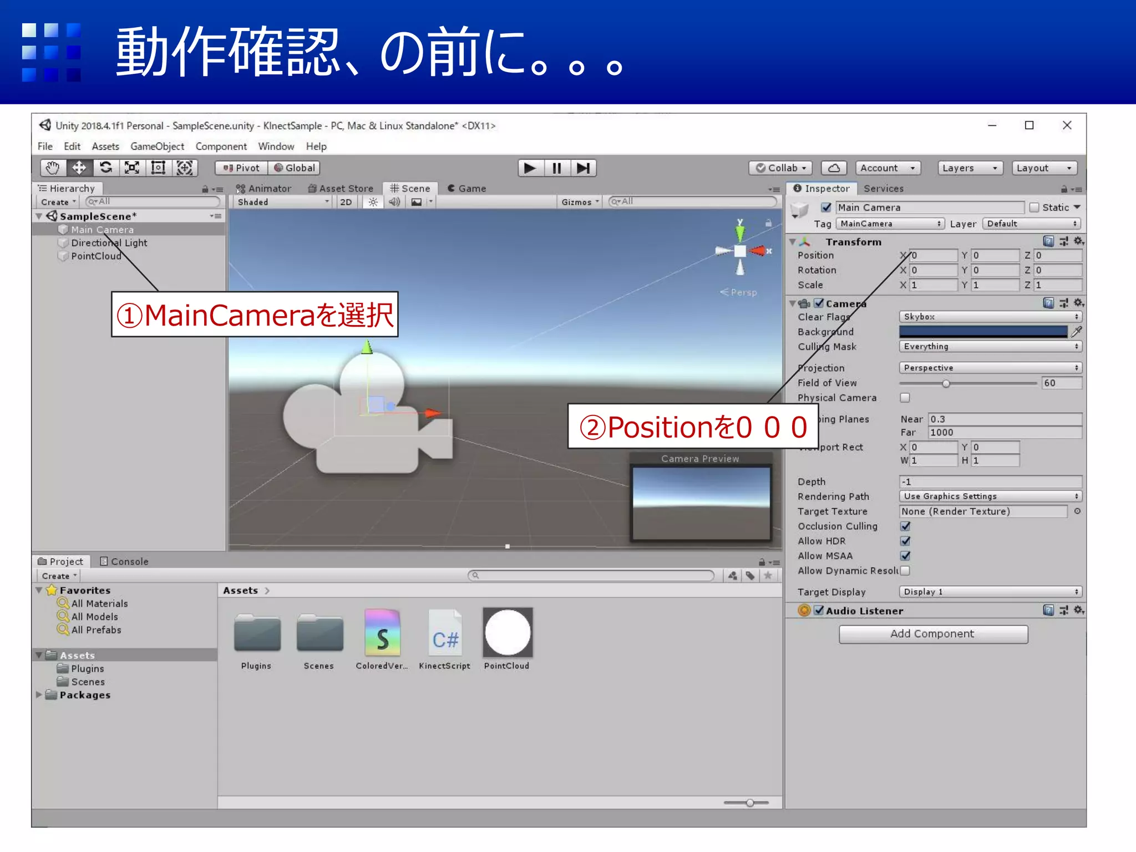Select the Hand tool
This screenshot has height=852, width=1136.
click(53, 168)
